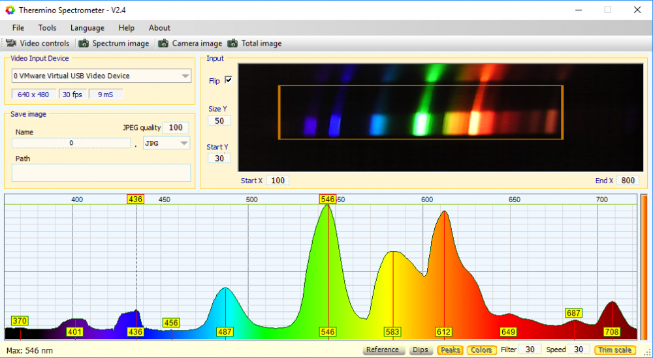Maximize the Theremino Spectrometer window
This screenshot has width=653, height=358.
coord(607,10)
